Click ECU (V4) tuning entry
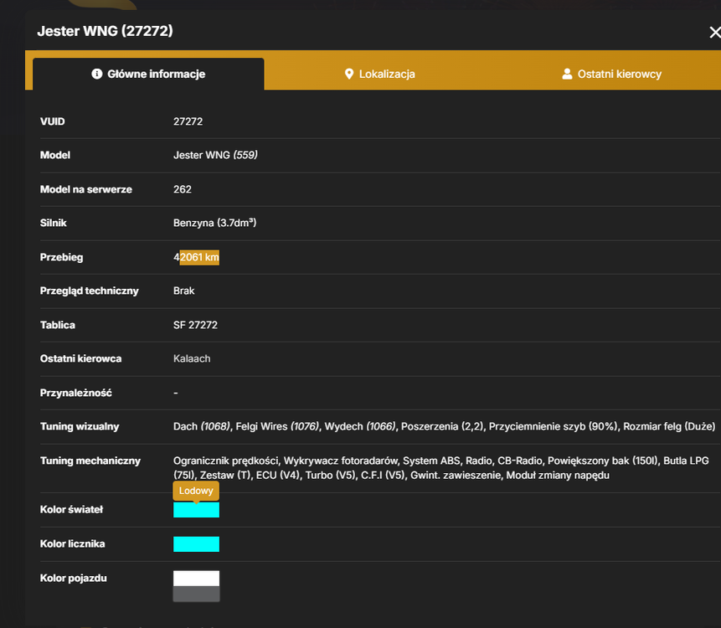 point(277,476)
